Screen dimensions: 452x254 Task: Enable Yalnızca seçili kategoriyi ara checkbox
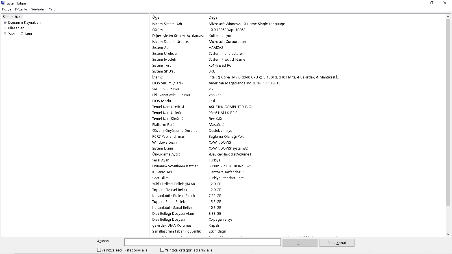[x=99, y=250]
